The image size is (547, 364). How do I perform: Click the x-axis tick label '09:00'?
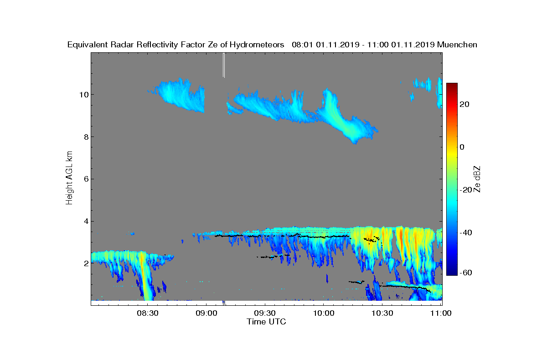tap(206, 313)
